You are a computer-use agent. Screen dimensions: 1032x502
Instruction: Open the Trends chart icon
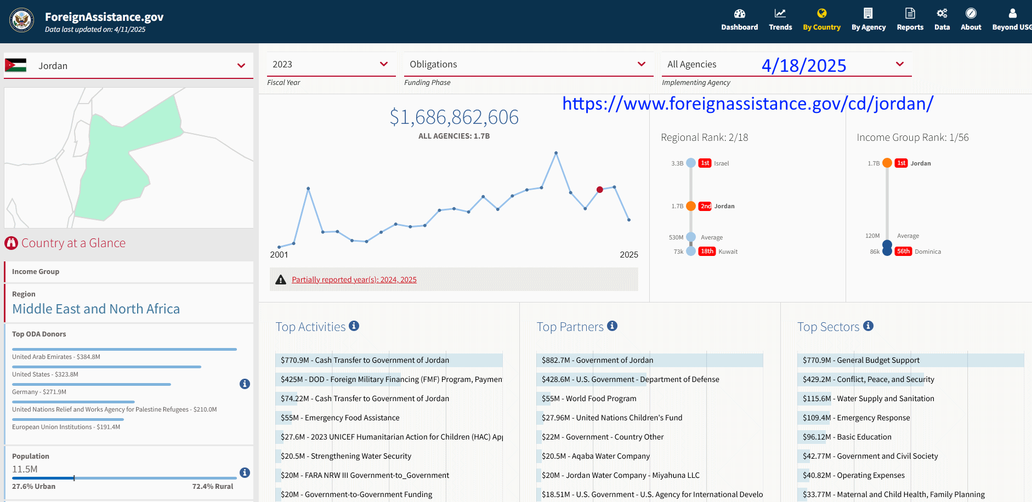(x=780, y=13)
